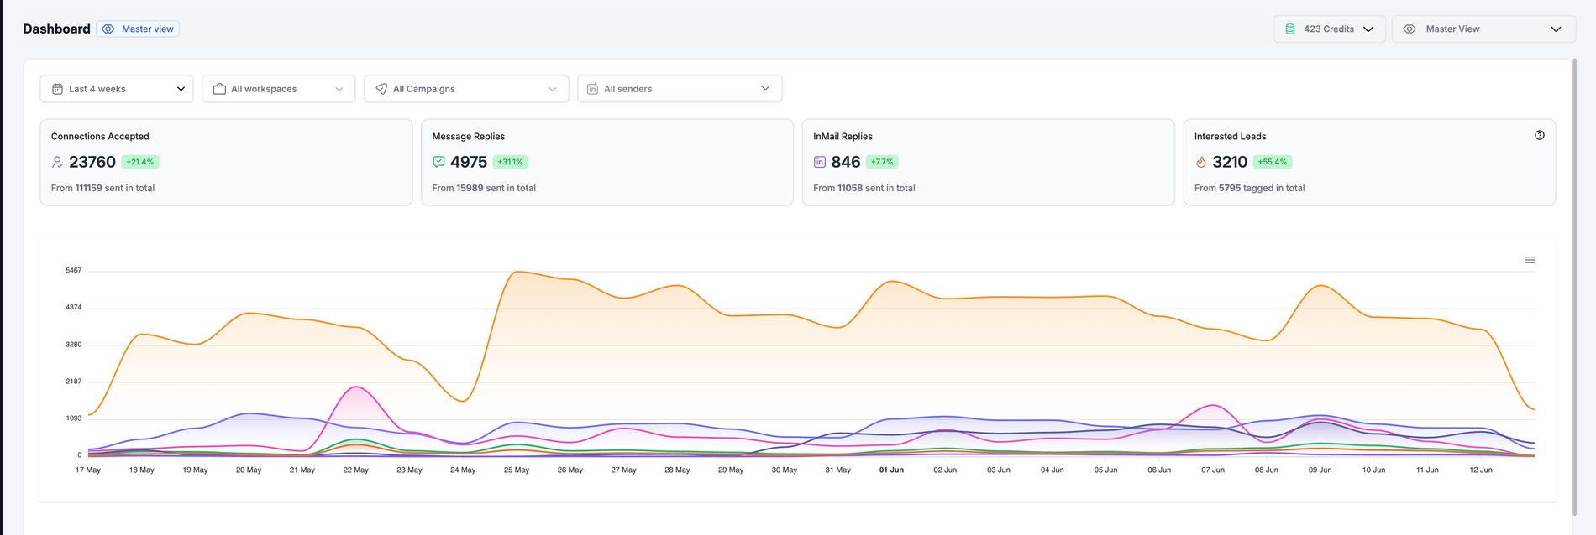Click the Interested Leads flame icon
The width and height of the screenshot is (1596, 535).
coord(1201,162)
